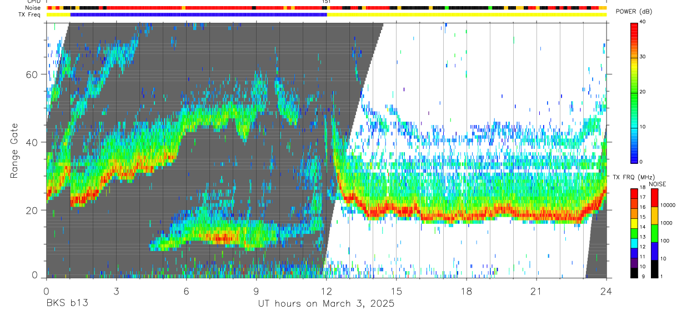Click the '9' tick label on the UT hours axis

point(256,291)
